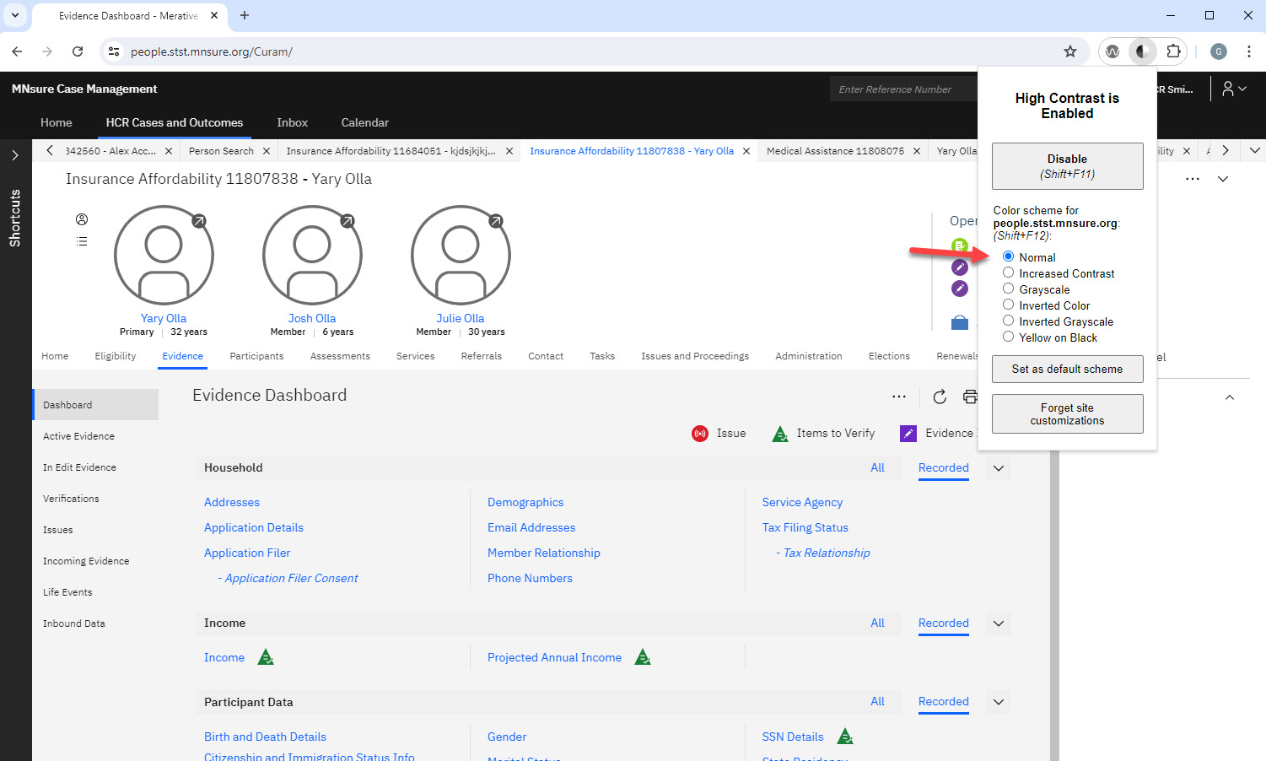The width and height of the screenshot is (1266, 761).
Task: Click the browser address bar URL
Action: (x=212, y=51)
